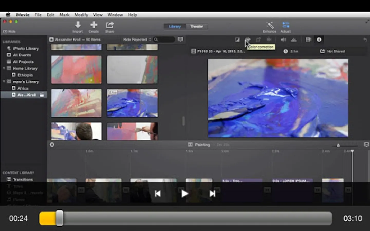Click the Color correction palette icon
Image resolution: width=370 pixels, height=231 pixels.
point(247,40)
